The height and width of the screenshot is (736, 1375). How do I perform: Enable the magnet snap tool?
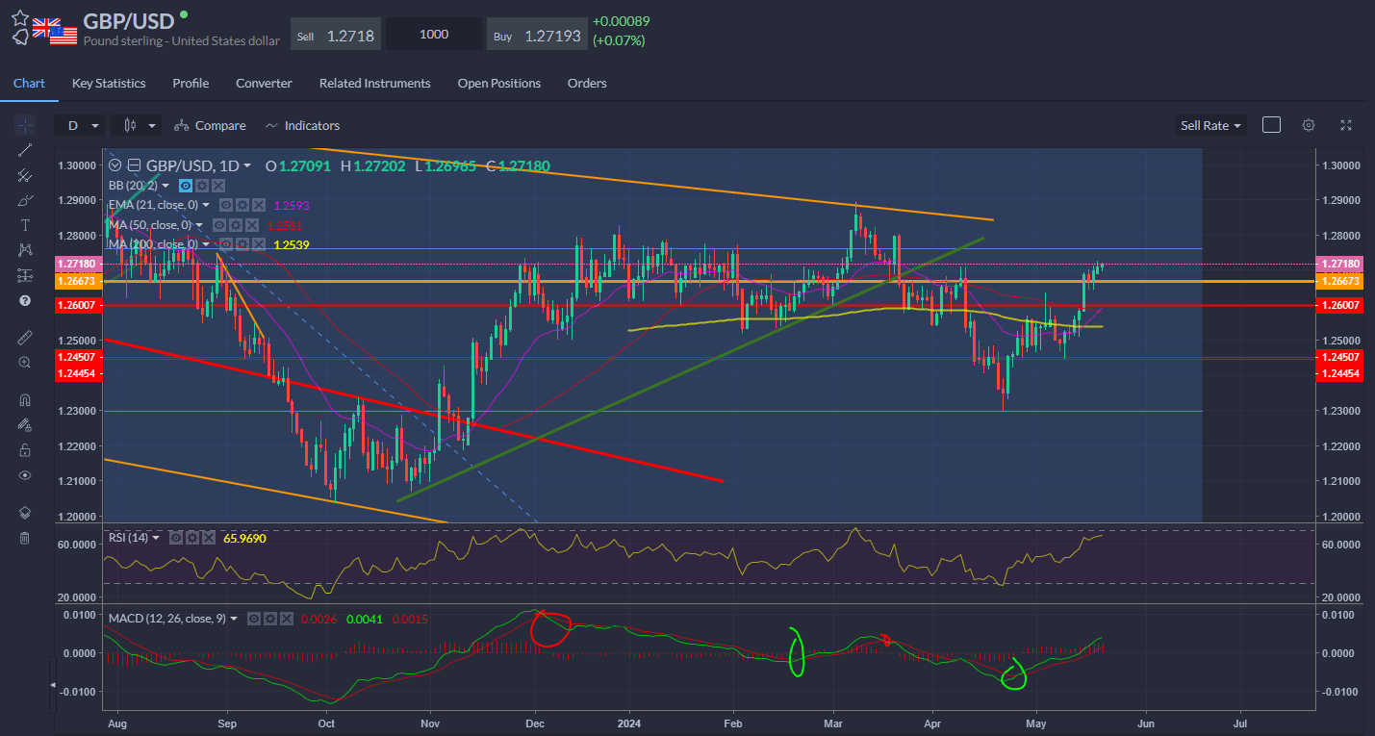(25, 400)
